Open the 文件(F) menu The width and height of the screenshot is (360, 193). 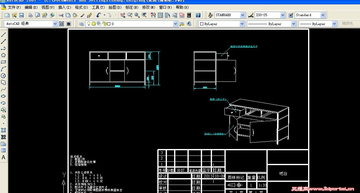[x=14, y=7]
